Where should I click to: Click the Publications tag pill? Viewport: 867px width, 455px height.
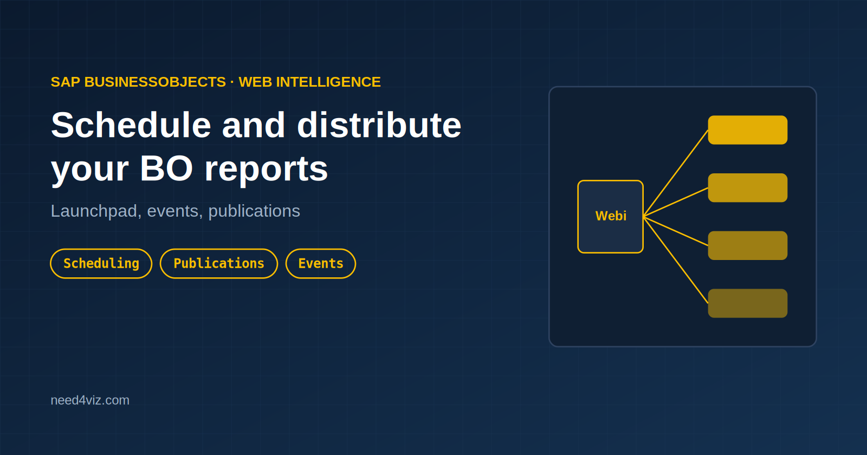pos(219,264)
